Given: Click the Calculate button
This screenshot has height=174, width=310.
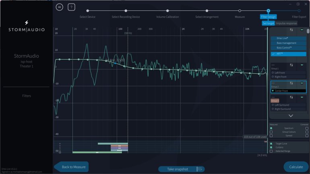Looking at the screenshot, I should [x=296, y=167].
